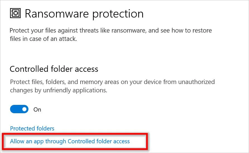Click the "Protect files, folders, and memory areas" text
This screenshot has height=153, width=249.
tap(112, 82)
